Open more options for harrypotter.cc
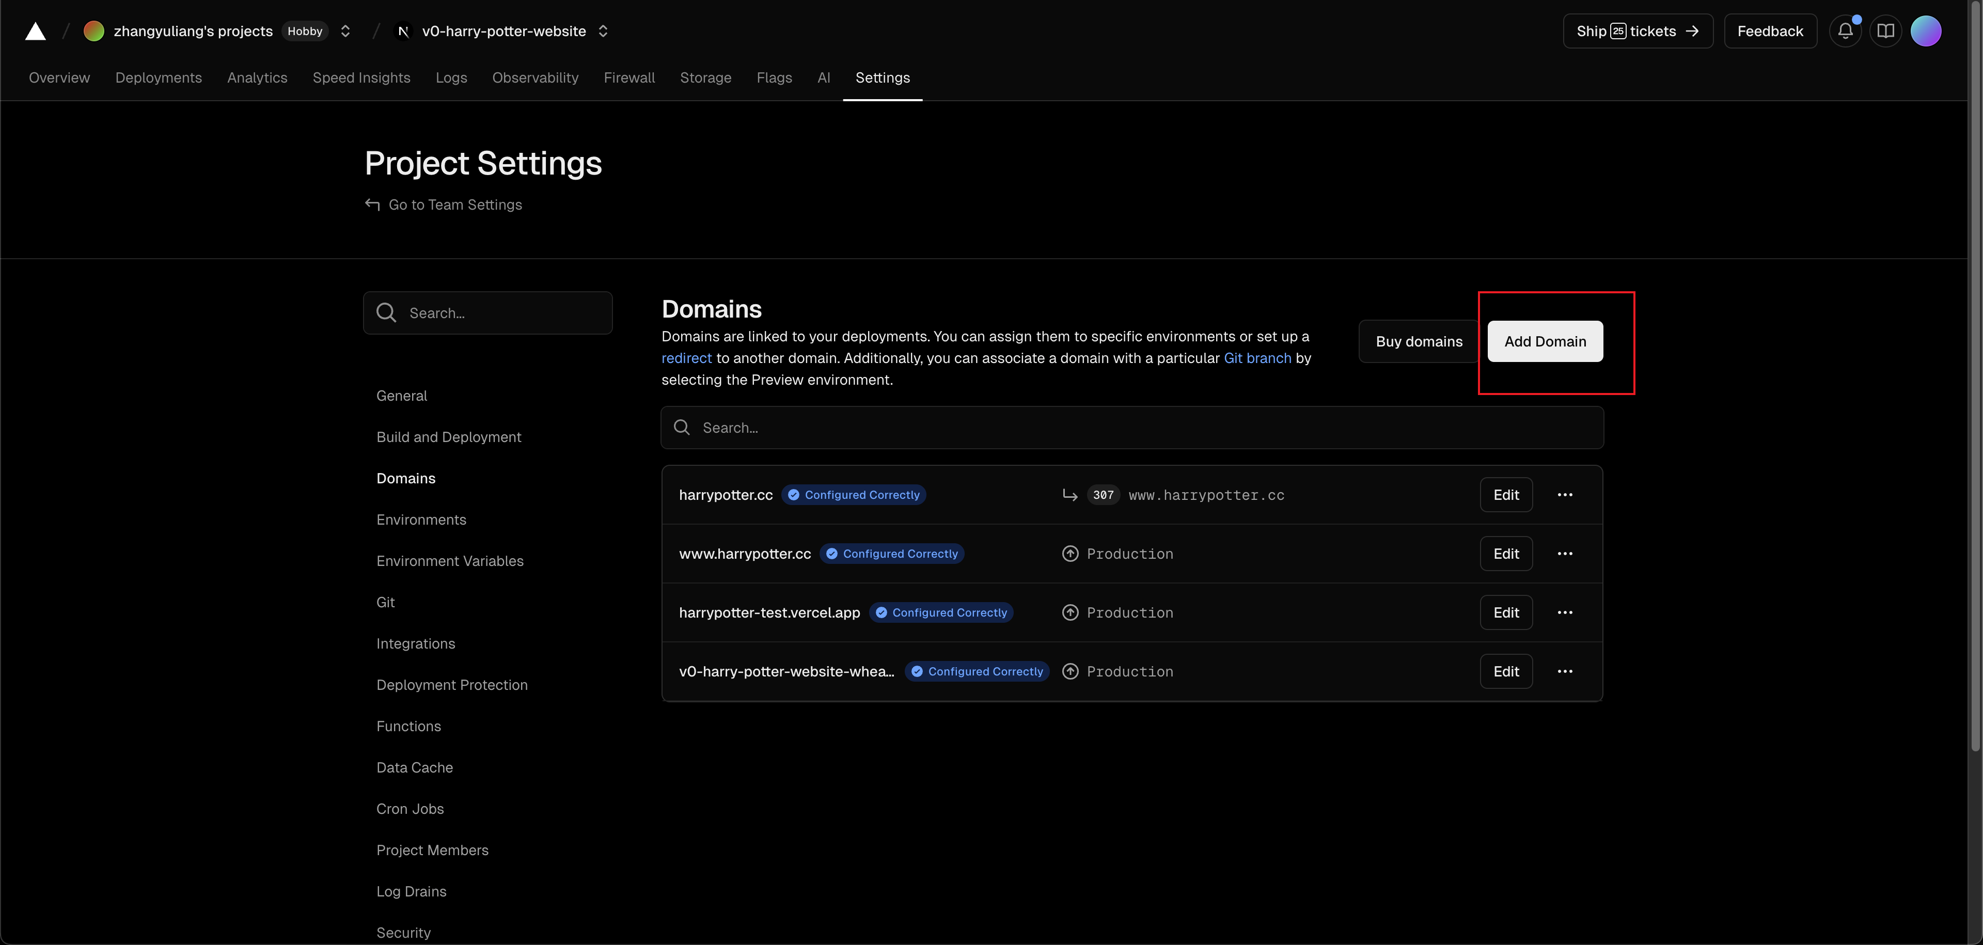The image size is (1983, 945). pos(1564,495)
